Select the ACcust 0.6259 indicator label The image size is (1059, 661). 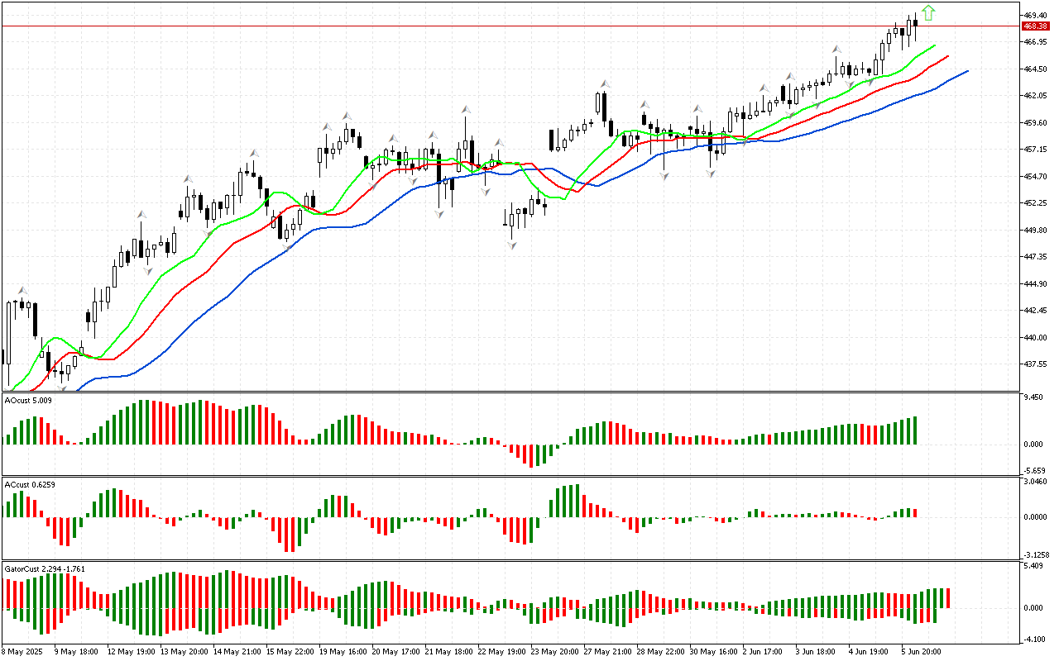(30, 483)
